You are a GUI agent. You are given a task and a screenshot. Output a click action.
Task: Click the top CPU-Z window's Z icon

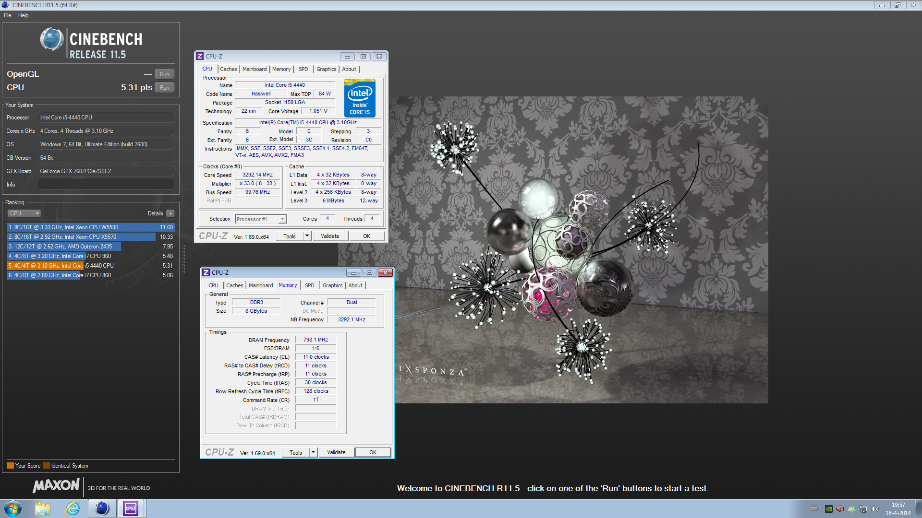pyautogui.click(x=200, y=56)
